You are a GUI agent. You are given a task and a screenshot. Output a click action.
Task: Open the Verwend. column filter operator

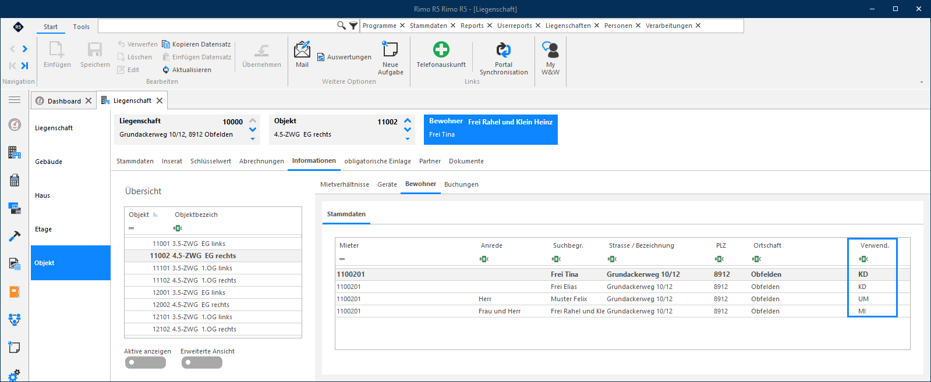click(x=864, y=259)
